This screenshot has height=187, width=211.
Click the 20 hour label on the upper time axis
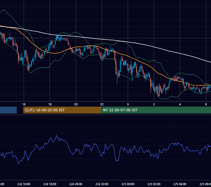coord(76,104)
